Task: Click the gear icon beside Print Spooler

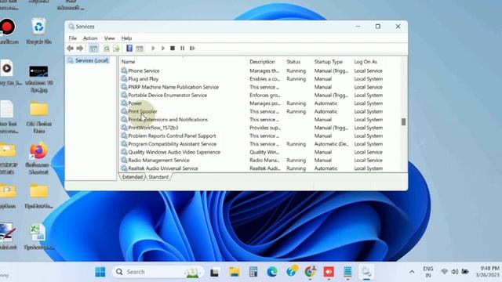Action: [124, 111]
